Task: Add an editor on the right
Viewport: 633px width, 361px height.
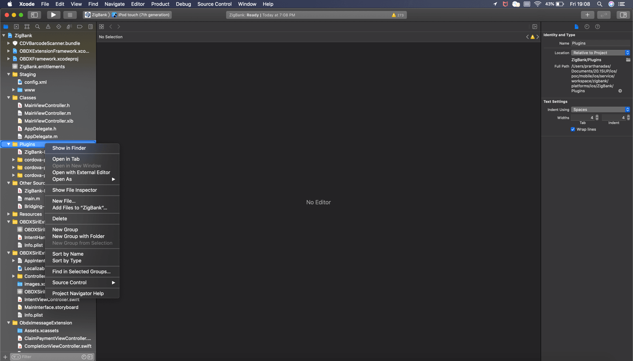Action: pos(535,27)
